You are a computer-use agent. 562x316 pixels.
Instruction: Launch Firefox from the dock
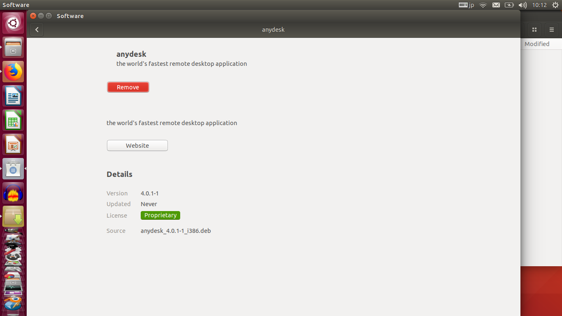click(x=13, y=72)
